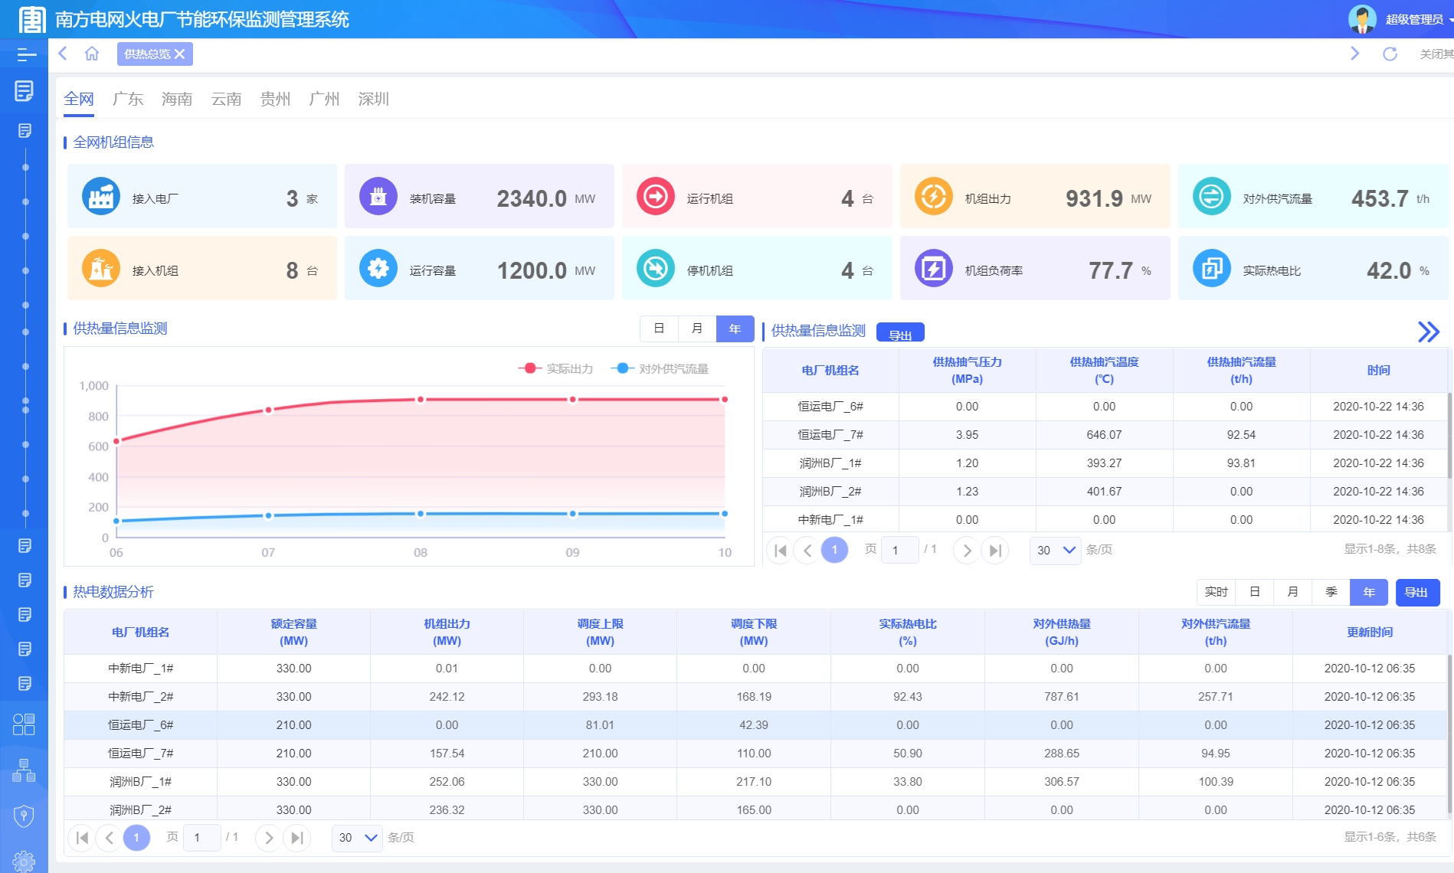This screenshot has height=873, width=1454.
Task: Select the 广东 region tab
Action: [x=128, y=99]
